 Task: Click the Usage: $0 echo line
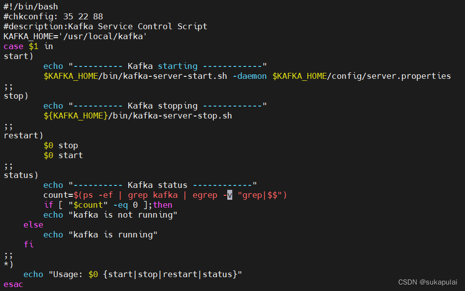tap(133, 275)
